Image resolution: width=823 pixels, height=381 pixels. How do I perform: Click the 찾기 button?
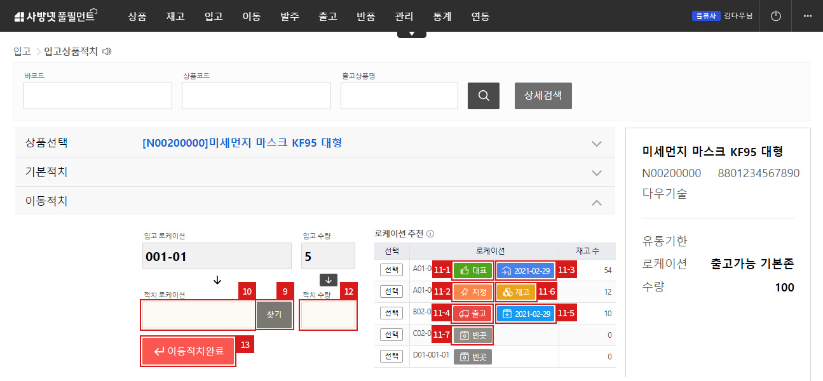tap(274, 316)
